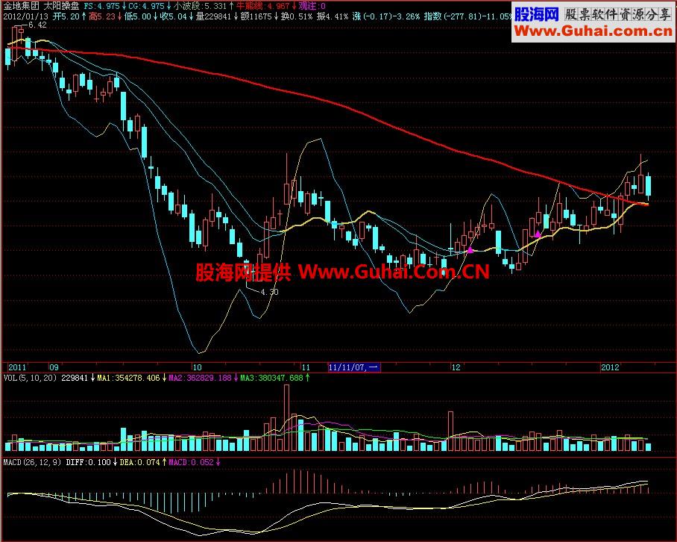Select the change 涨(-0.17)-3.26%

click(386, 17)
